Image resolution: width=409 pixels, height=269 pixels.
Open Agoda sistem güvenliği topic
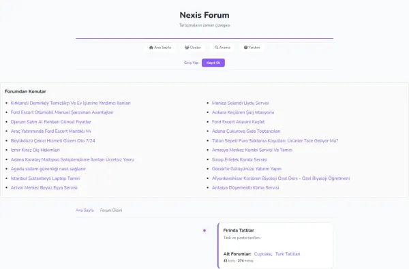click(x=48, y=169)
